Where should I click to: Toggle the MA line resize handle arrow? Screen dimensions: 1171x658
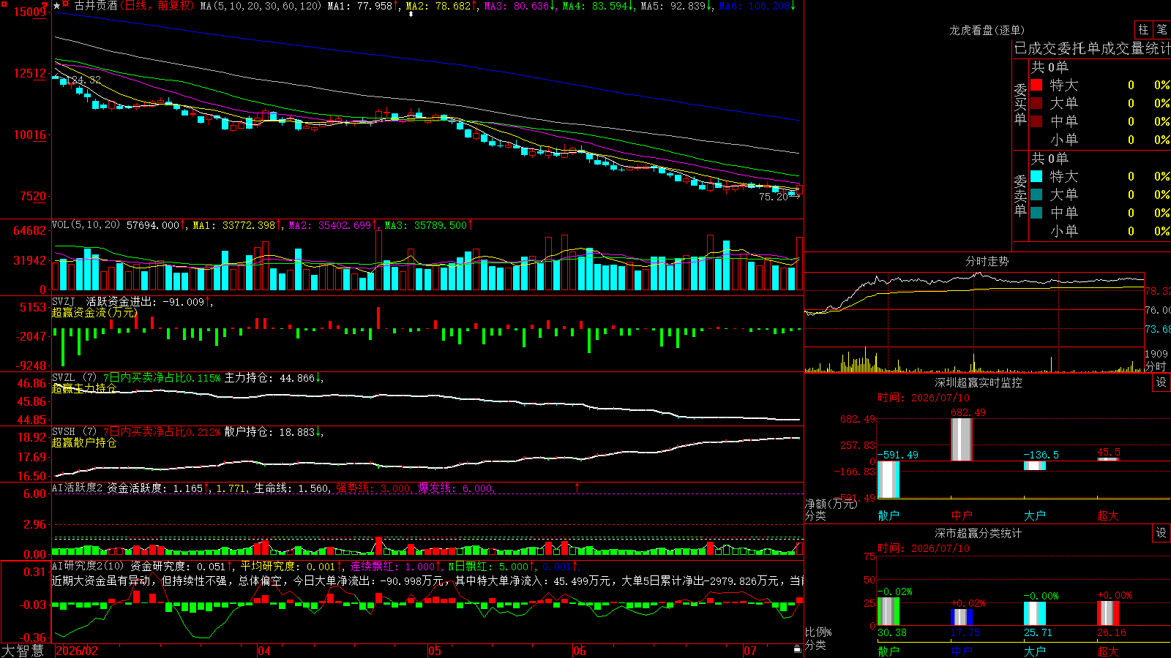pos(411,14)
